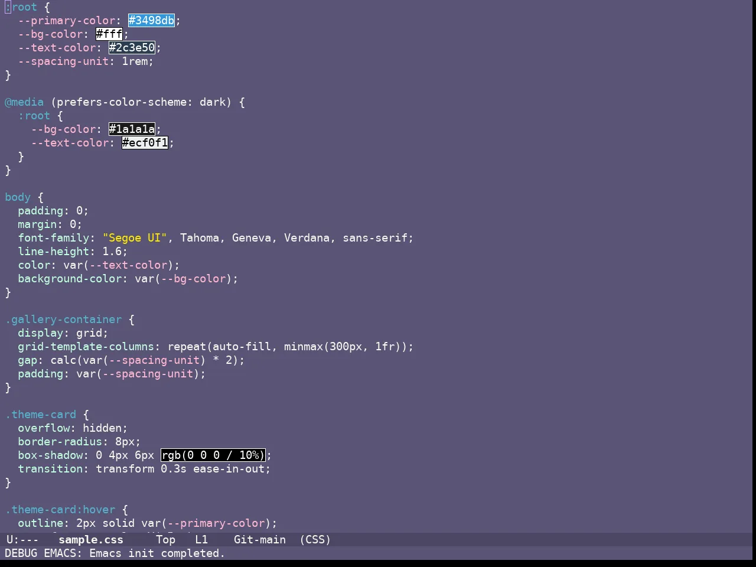This screenshot has width=756, height=567.
Task: Click the #ecf0f1 dark text color value
Action: pyautogui.click(x=145, y=143)
